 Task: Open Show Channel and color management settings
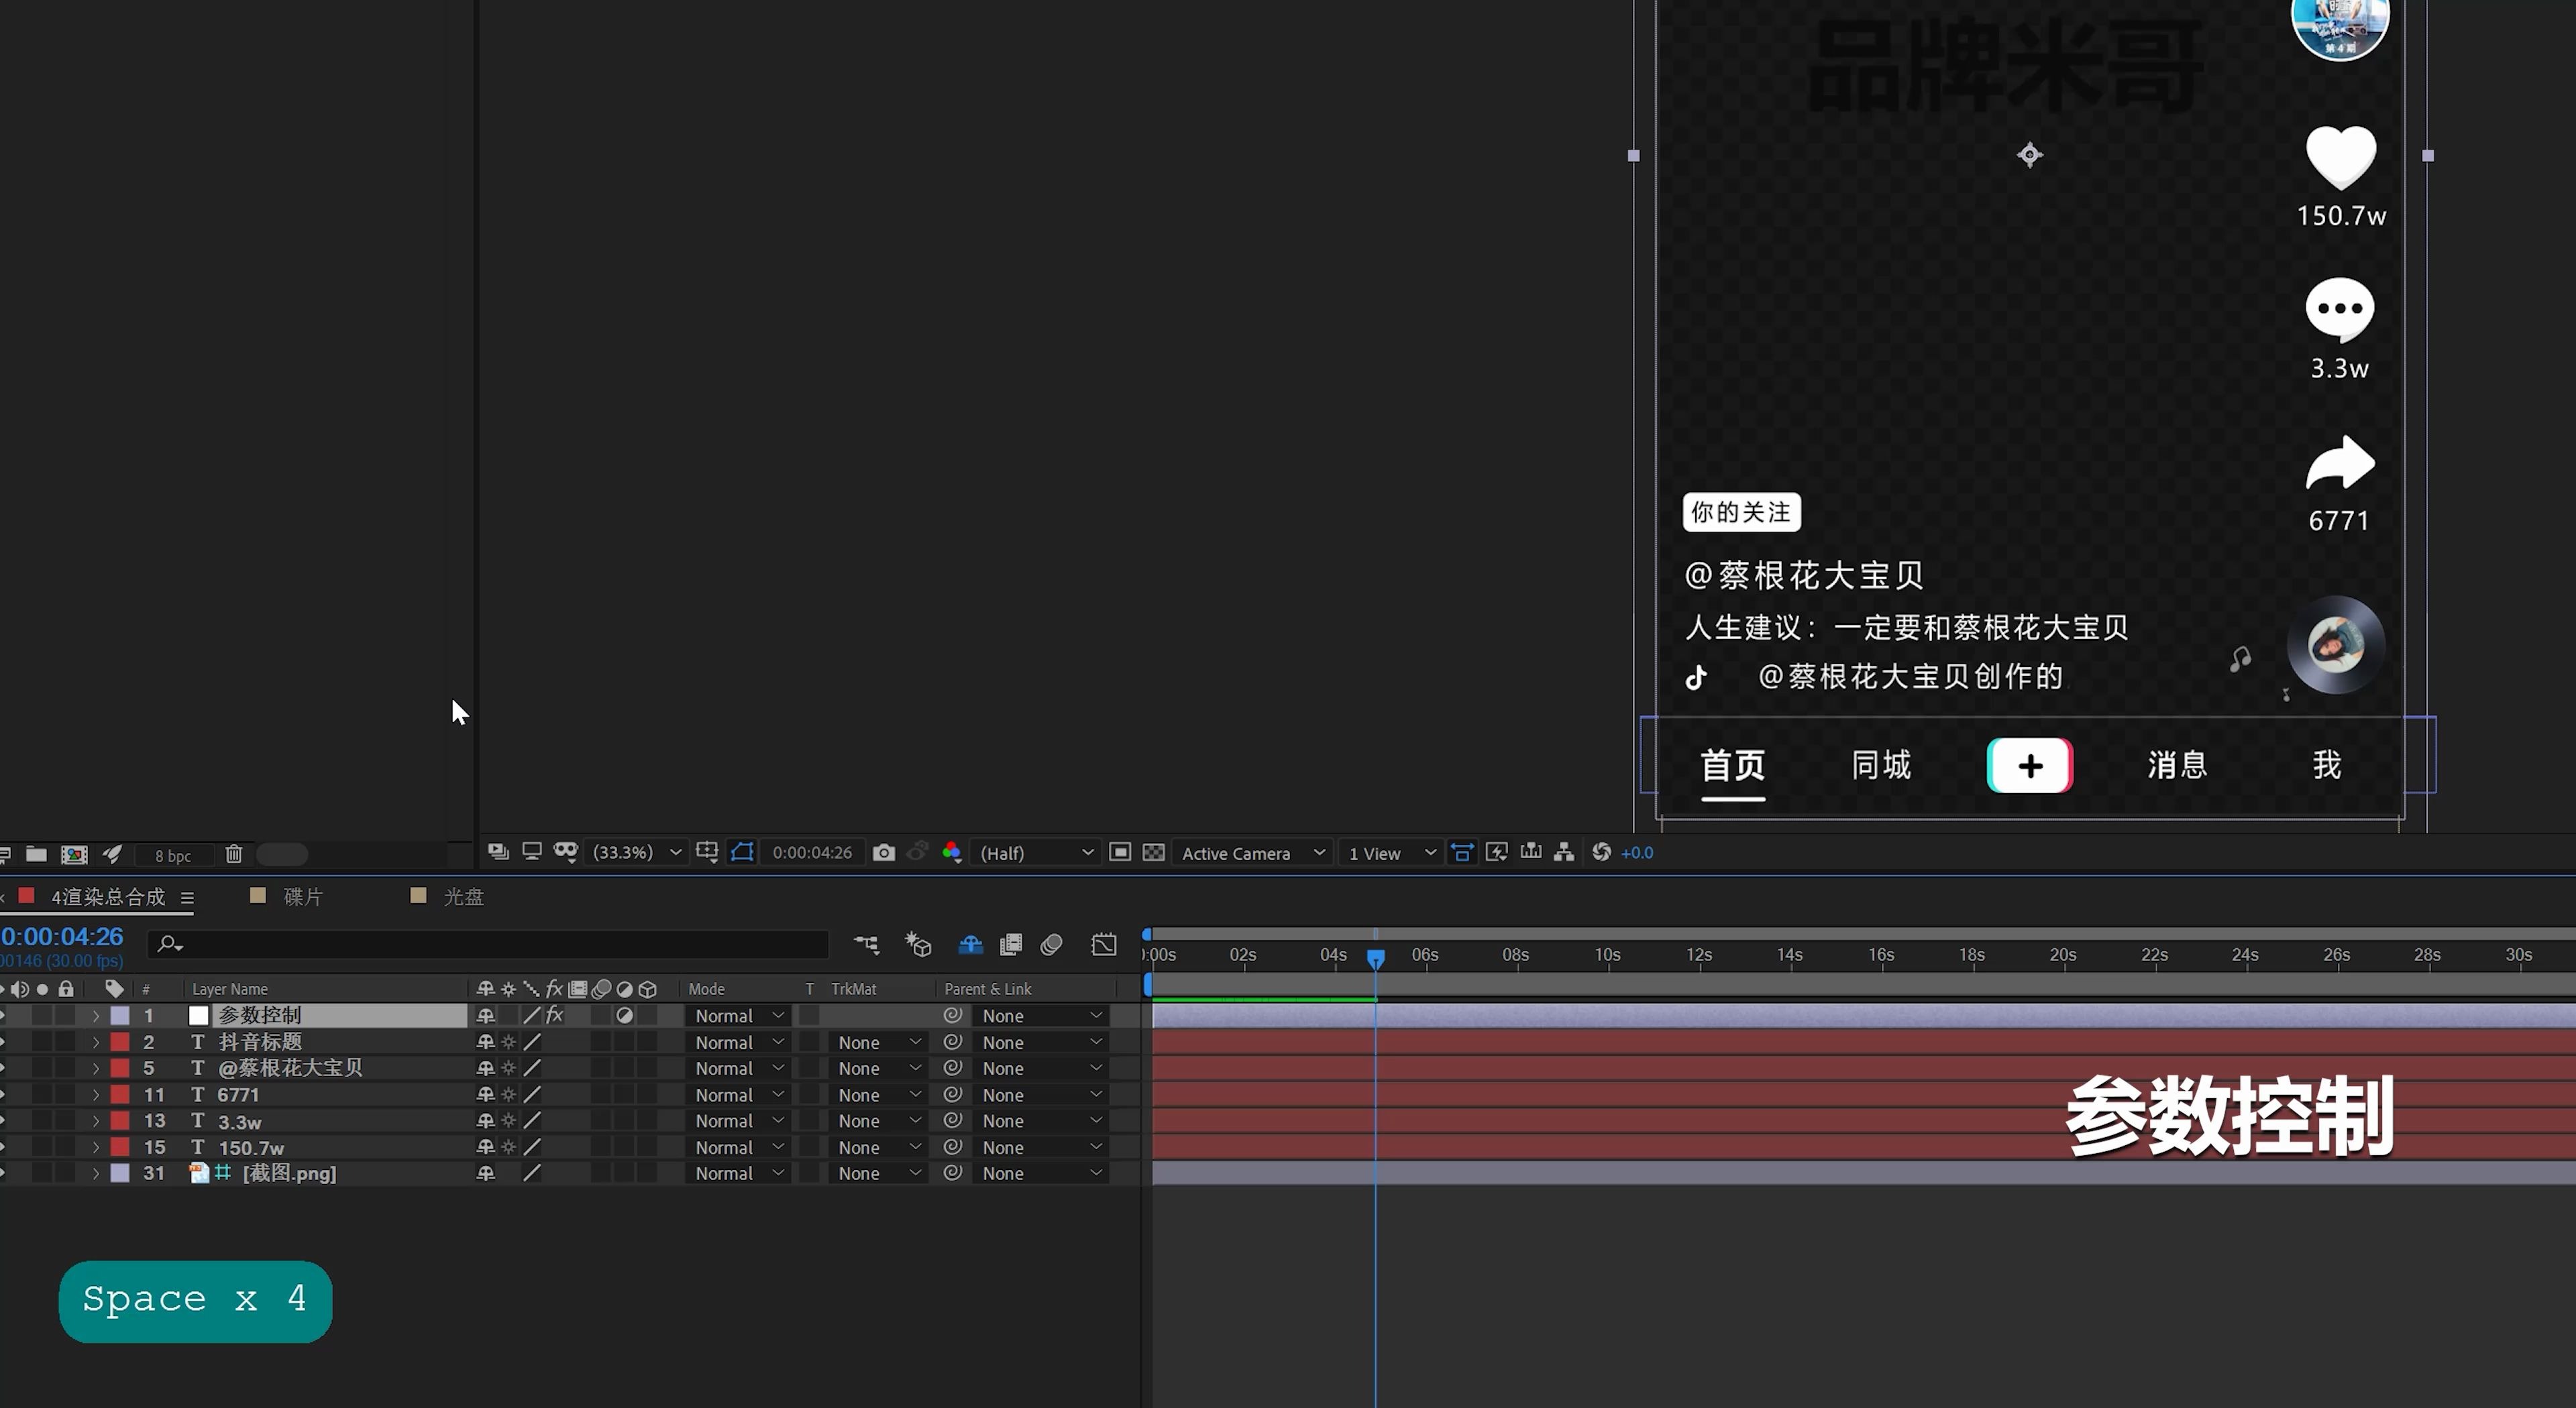(x=951, y=852)
